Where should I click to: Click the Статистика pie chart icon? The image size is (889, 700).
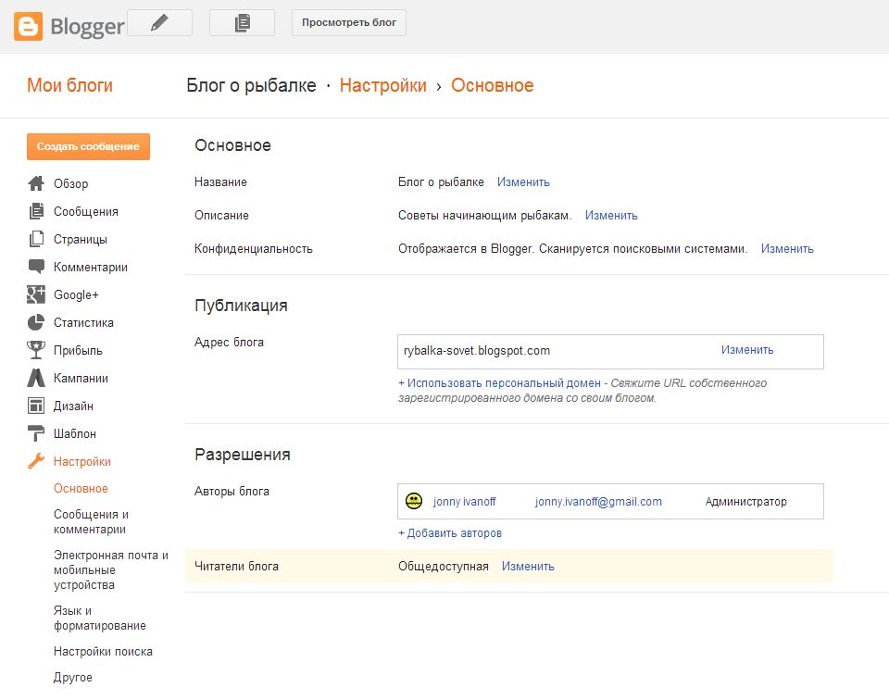tap(36, 322)
